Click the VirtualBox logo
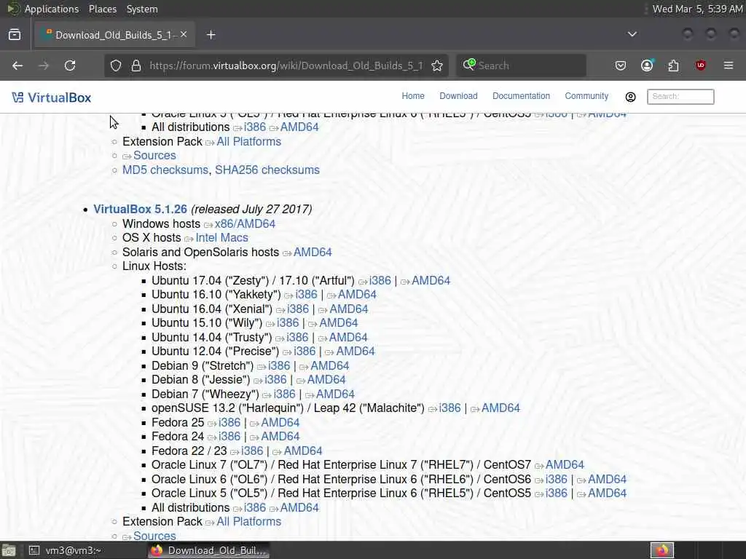Image resolution: width=746 pixels, height=559 pixels. 52,98
